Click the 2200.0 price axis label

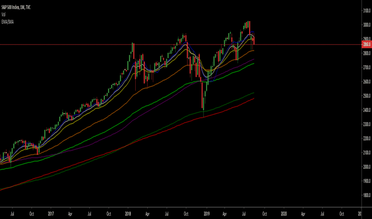pos(367,139)
